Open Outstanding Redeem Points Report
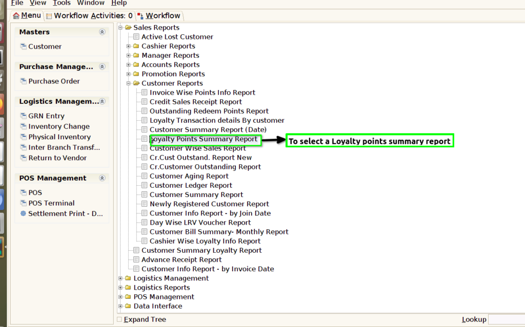Image resolution: width=525 pixels, height=327 pixels. [x=209, y=111]
